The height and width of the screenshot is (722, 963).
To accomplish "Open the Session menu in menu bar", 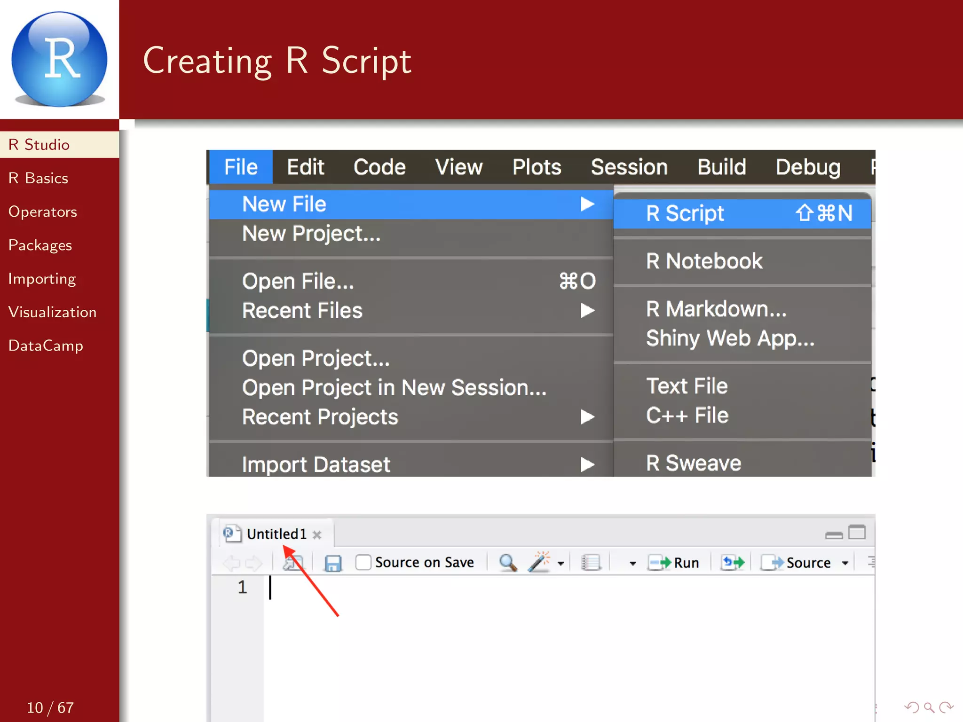I will (x=629, y=167).
